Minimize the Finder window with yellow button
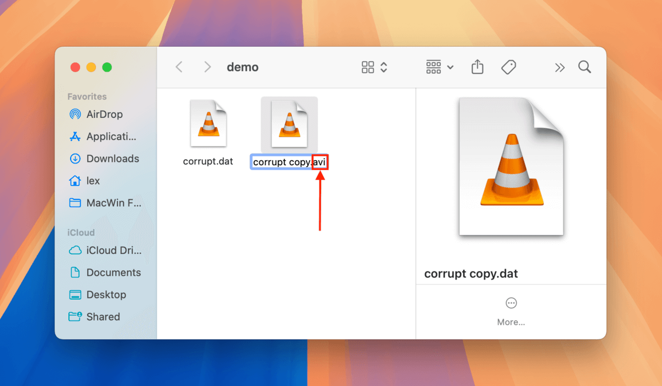 coord(91,67)
